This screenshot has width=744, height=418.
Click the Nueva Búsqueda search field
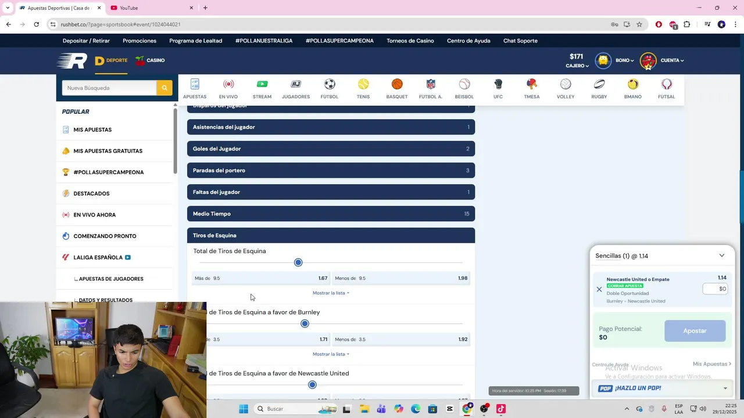109,88
